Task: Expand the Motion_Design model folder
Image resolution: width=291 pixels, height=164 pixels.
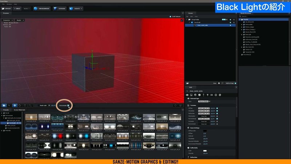Action: click(242, 27)
